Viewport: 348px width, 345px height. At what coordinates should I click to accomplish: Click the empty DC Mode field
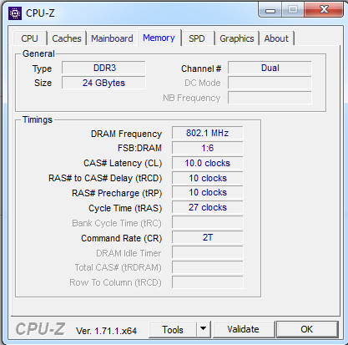(x=270, y=83)
